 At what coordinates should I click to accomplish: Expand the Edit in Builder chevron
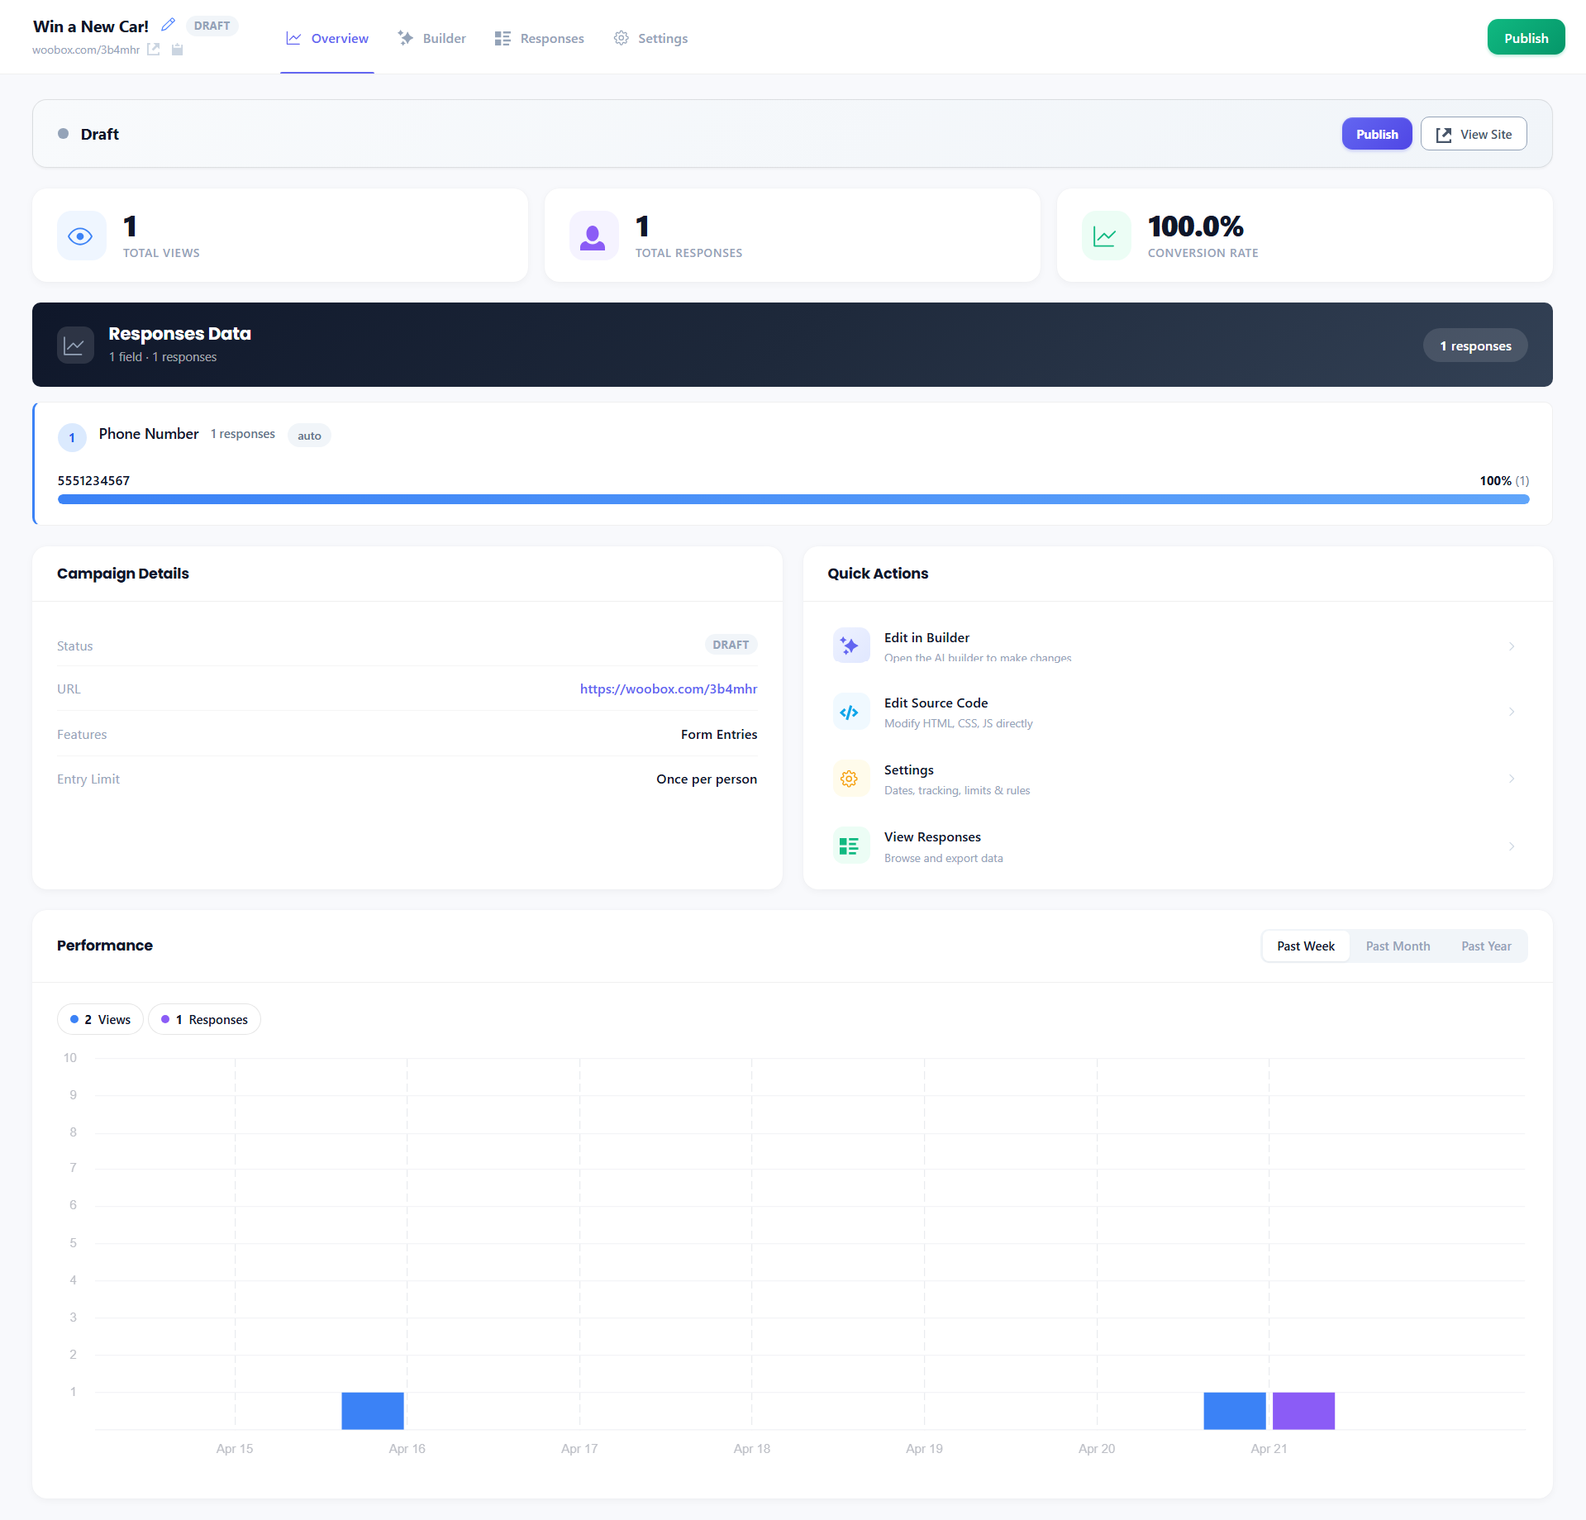point(1512,646)
